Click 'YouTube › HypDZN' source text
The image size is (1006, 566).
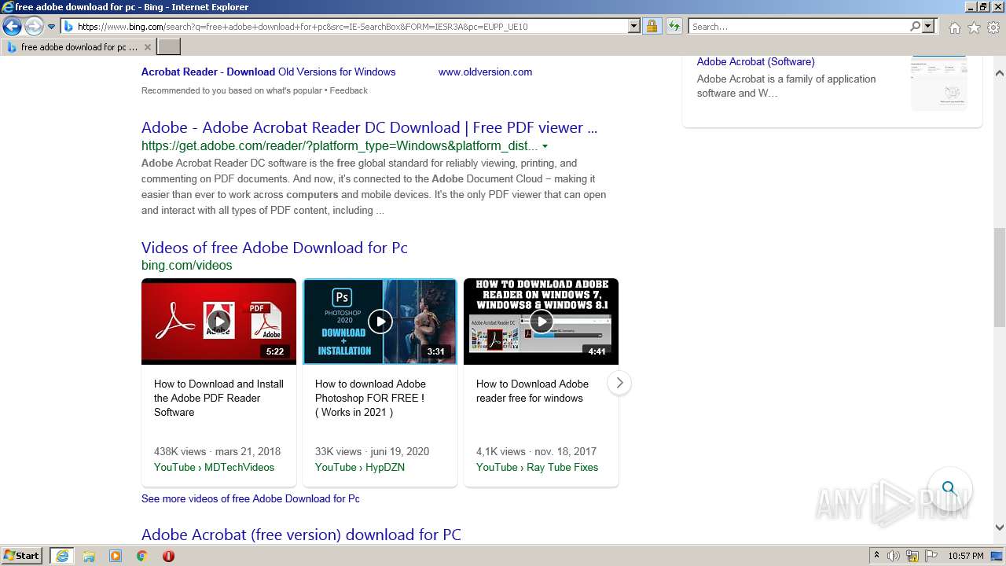click(x=360, y=467)
